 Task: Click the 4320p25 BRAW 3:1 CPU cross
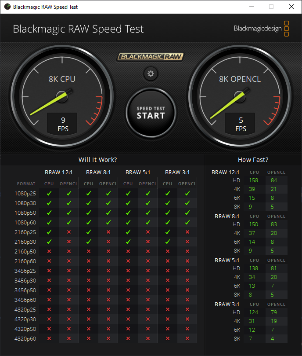click(x=168, y=309)
